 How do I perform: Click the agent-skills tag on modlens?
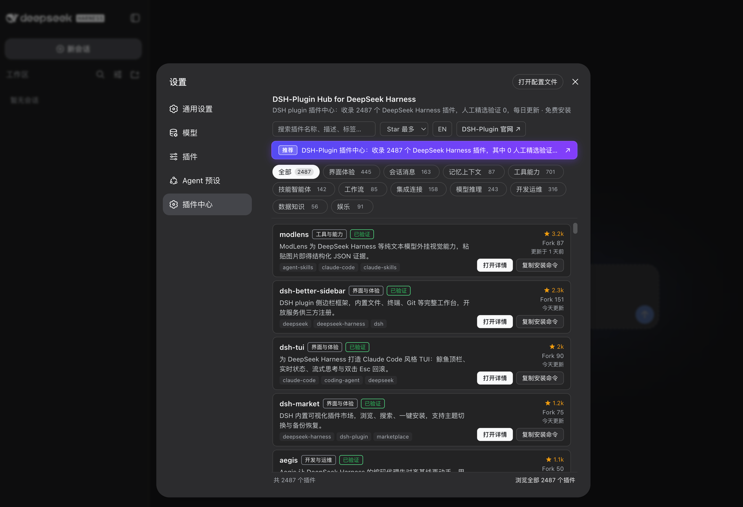(298, 267)
